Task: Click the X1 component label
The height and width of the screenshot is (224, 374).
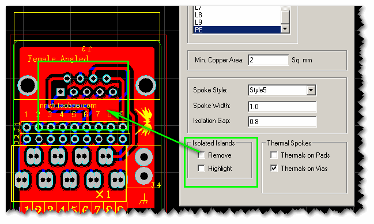Action: [103, 195]
